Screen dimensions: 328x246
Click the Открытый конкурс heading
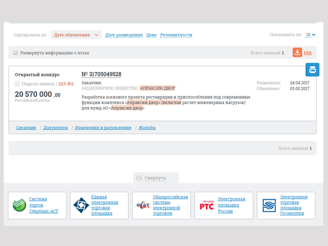37,75
